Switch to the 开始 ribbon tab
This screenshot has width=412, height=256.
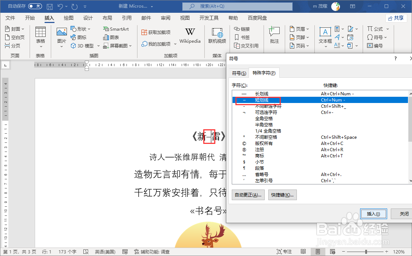click(x=30, y=18)
